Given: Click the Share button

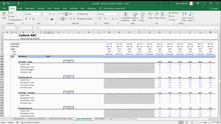Looking at the screenshot, I should point(214,9).
